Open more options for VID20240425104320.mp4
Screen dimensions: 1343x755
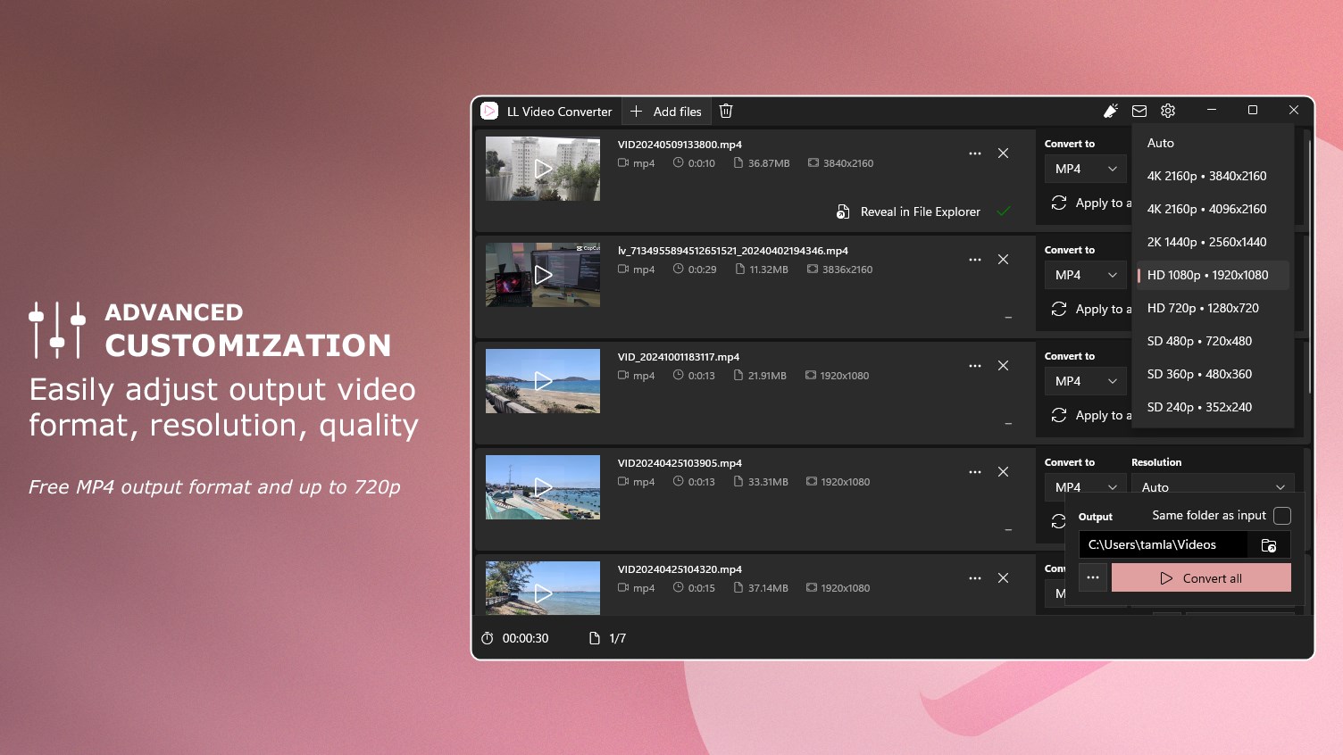pos(975,578)
